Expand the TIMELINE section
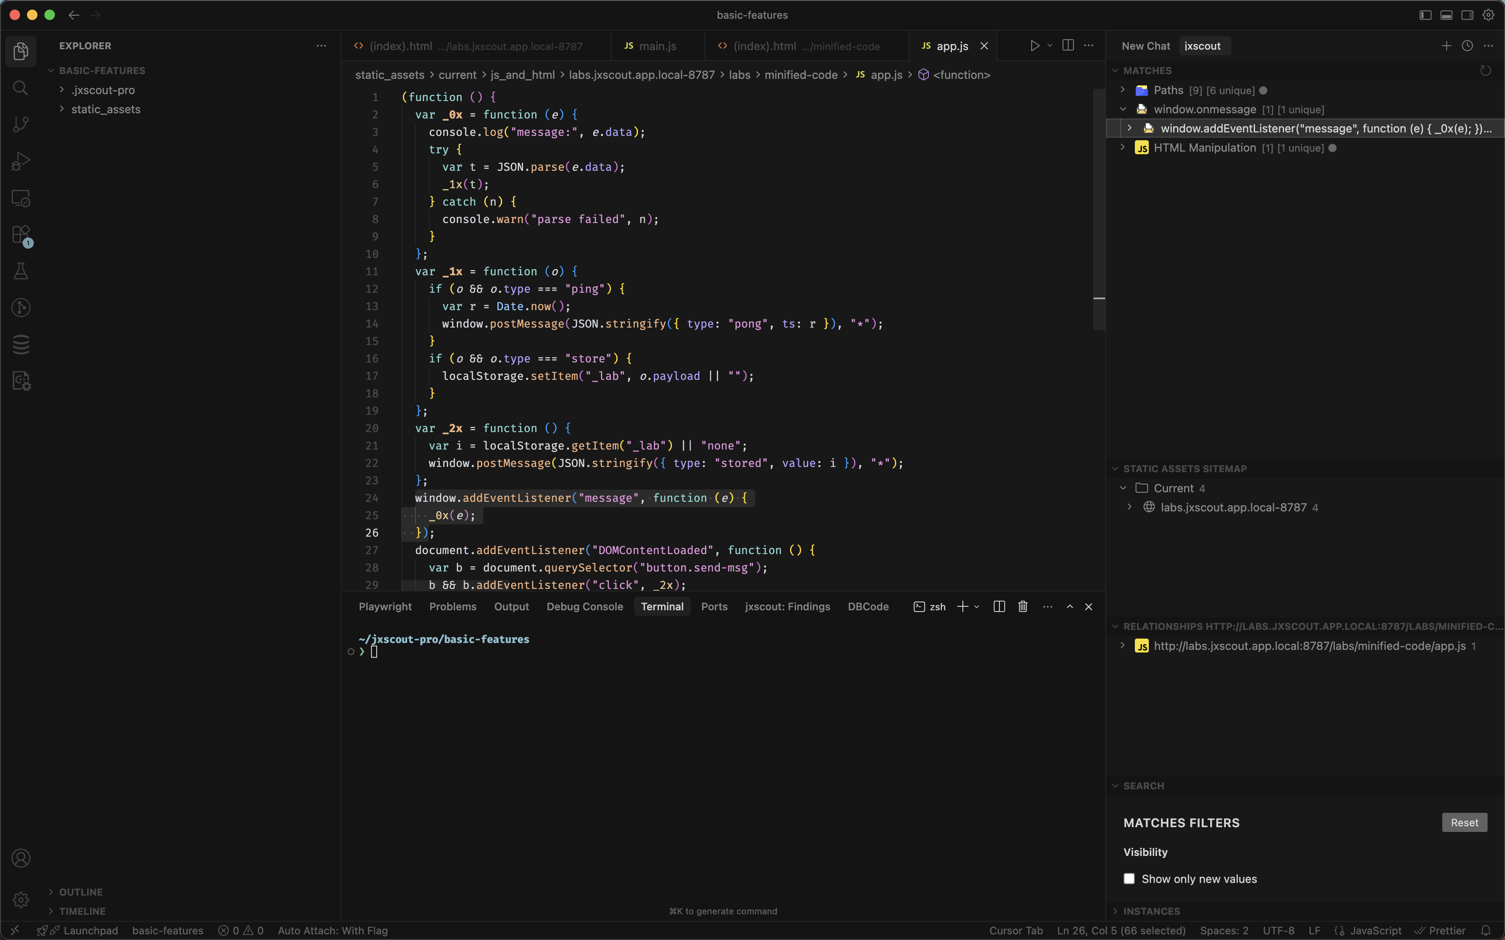1505x940 pixels. click(x=82, y=911)
